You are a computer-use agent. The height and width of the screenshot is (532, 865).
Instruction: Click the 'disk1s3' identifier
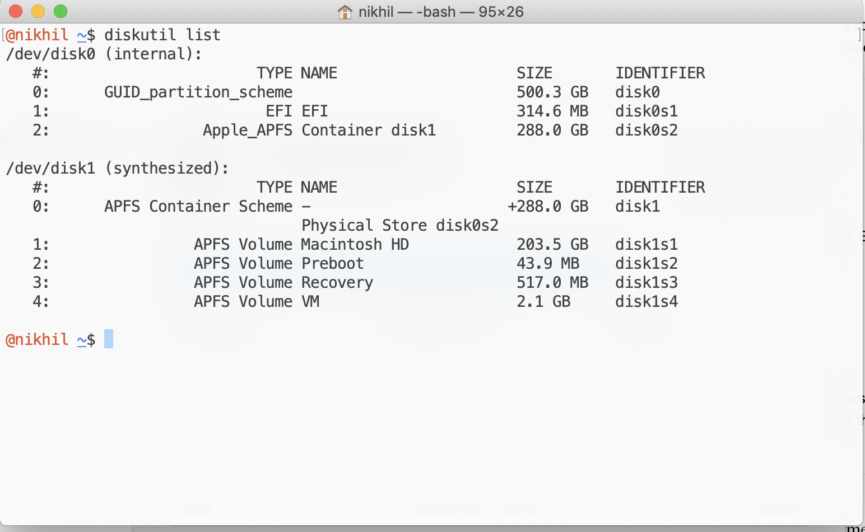[x=647, y=282]
